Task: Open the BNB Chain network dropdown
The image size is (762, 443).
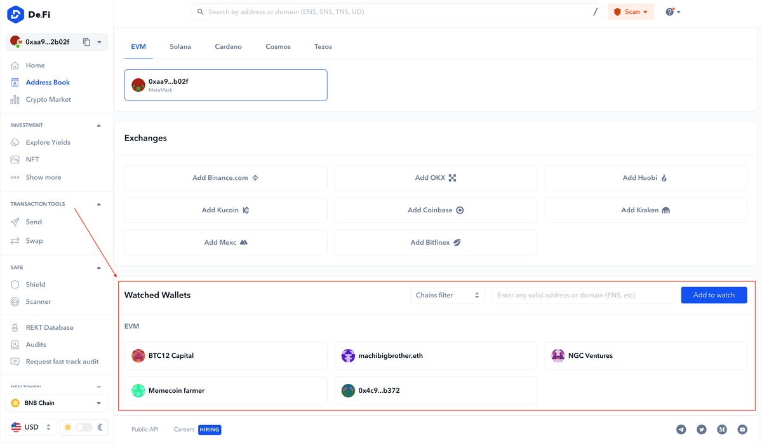Action: pyautogui.click(x=57, y=403)
